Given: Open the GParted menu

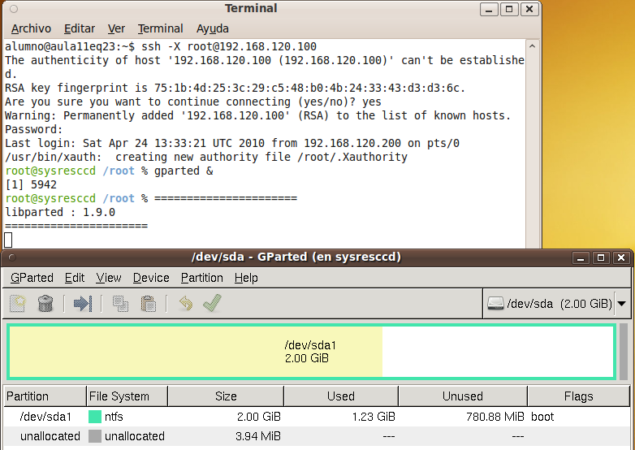Looking at the screenshot, I should [32, 278].
